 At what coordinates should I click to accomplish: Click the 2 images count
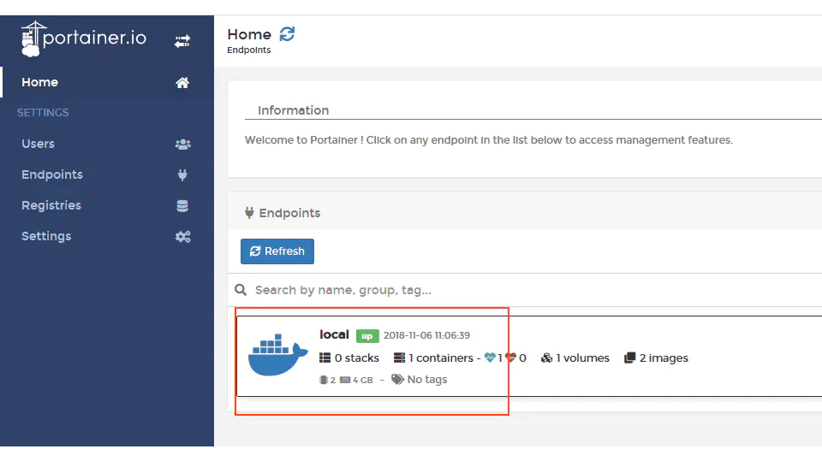pos(656,358)
